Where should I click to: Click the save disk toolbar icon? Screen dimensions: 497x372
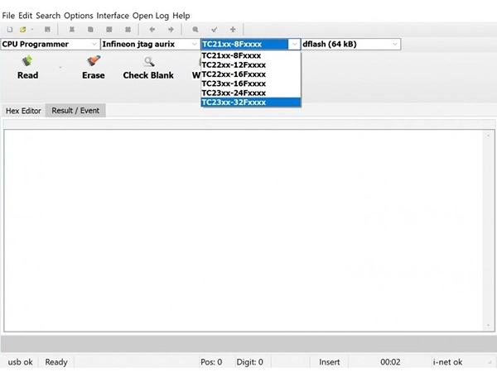48,29
